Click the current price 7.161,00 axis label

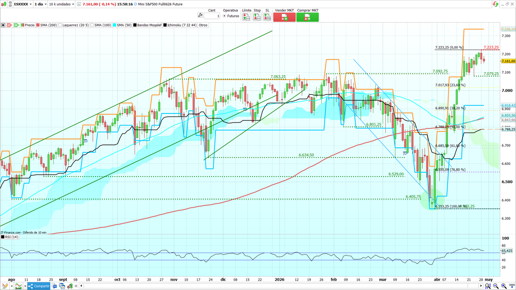pyautogui.click(x=508, y=61)
